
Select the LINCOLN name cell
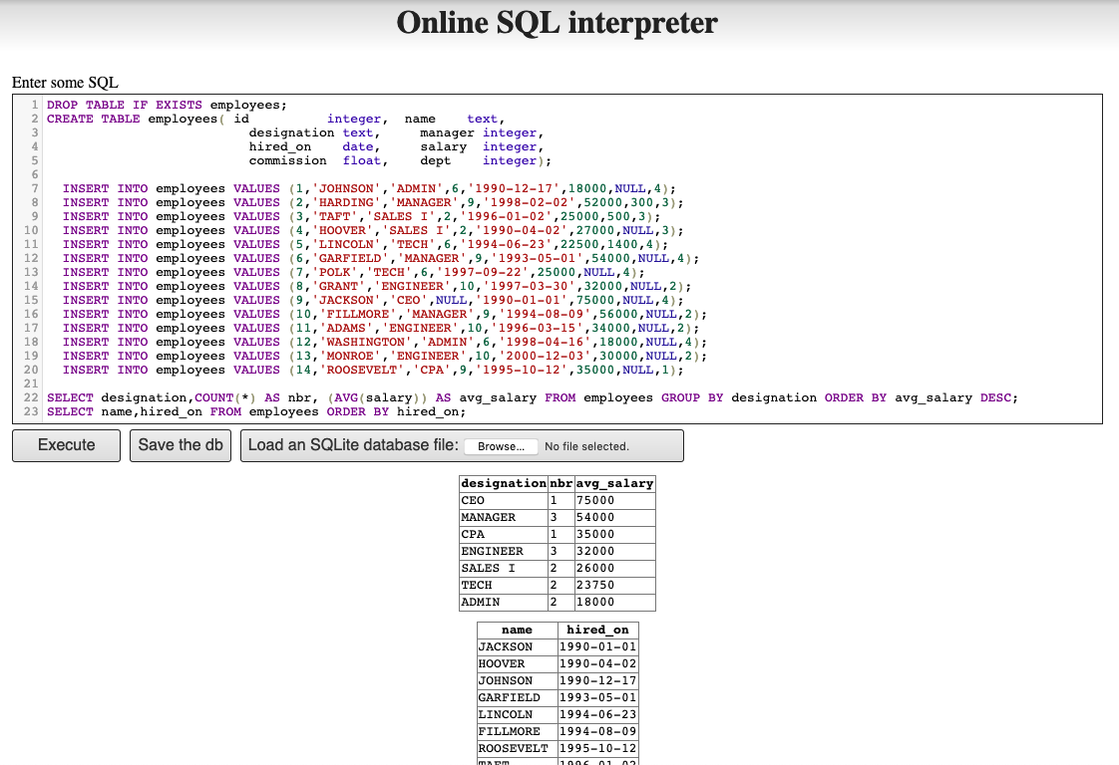click(x=518, y=715)
